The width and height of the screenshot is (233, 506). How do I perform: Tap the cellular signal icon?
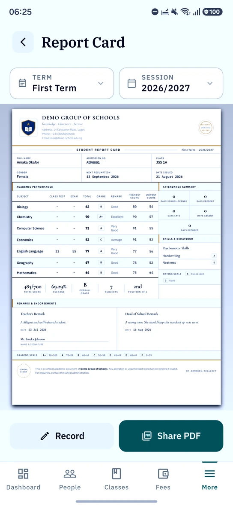[x=196, y=12]
